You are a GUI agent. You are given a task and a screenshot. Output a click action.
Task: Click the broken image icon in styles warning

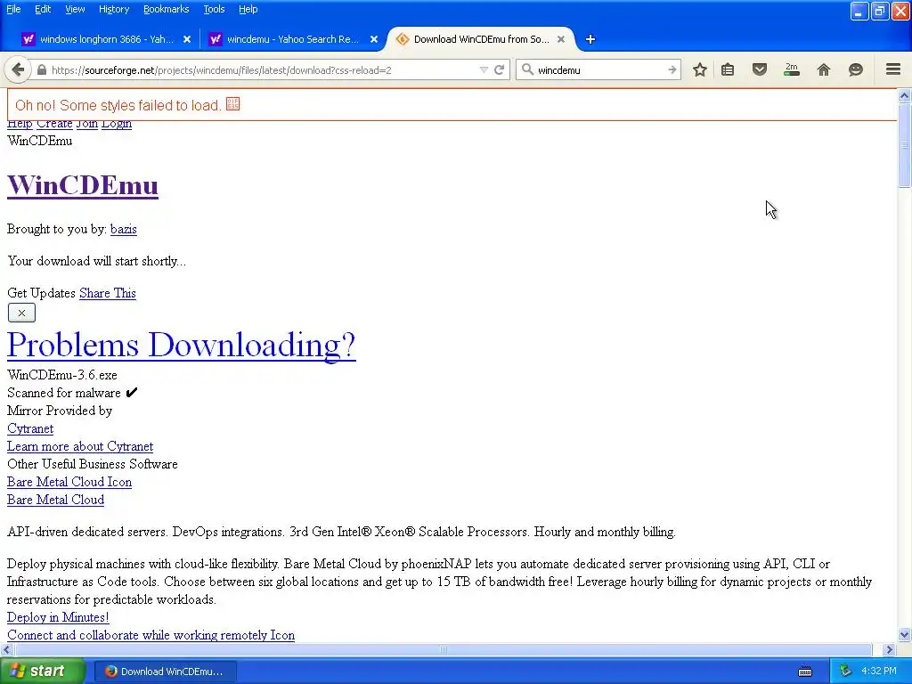pos(232,104)
